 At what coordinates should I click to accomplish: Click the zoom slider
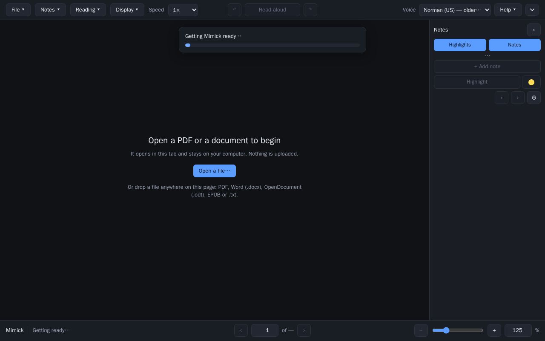[x=458, y=330]
